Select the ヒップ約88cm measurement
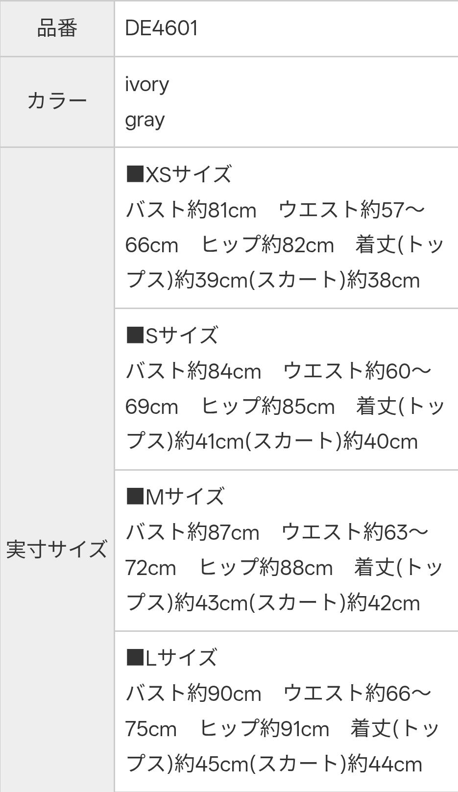The width and height of the screenshot is (458, 792). [266, 568]
